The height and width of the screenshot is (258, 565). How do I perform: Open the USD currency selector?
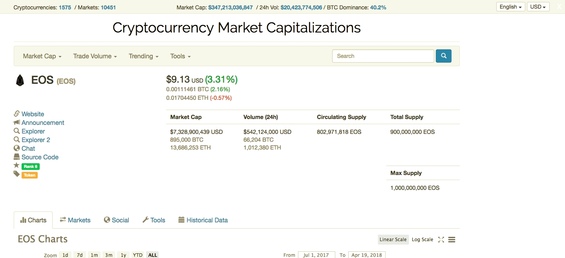coord(538,7)
